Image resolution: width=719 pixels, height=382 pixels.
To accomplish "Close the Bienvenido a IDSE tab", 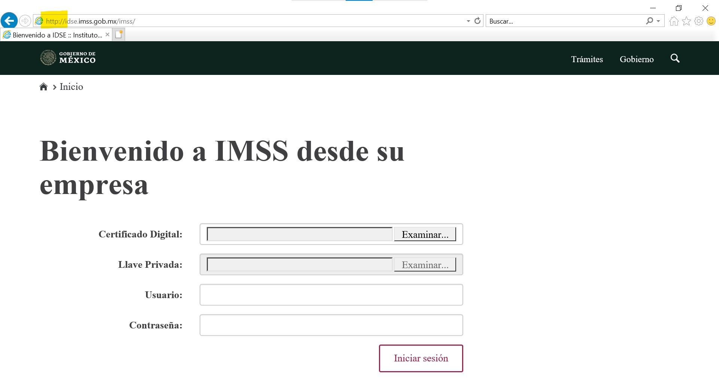I will 107,34.
